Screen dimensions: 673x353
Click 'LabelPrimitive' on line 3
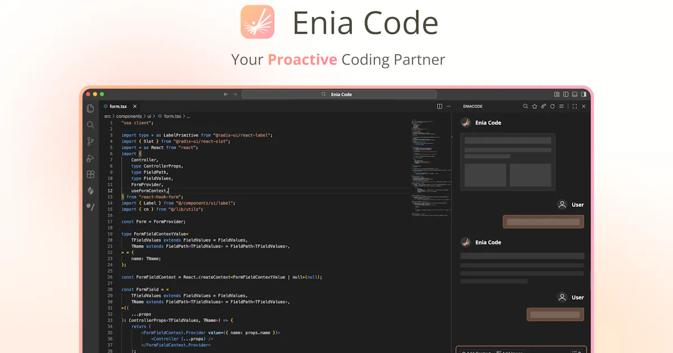point(180,135)
